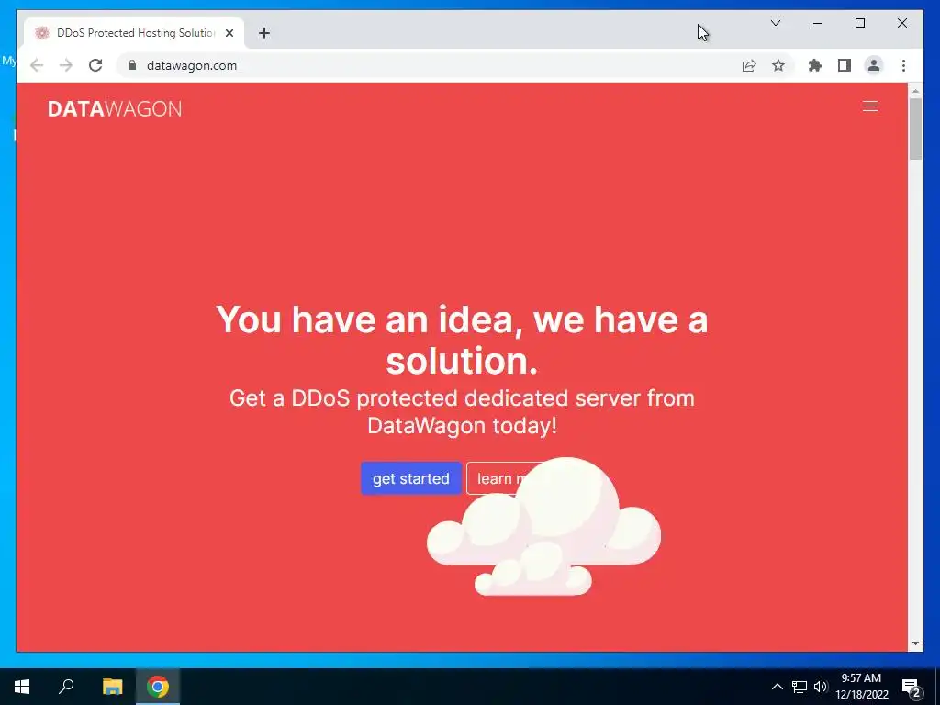Image resolution: width=940 pixels, height=705 pixels.
Task: Click the DataWagon logo
Action: [115, 108]
